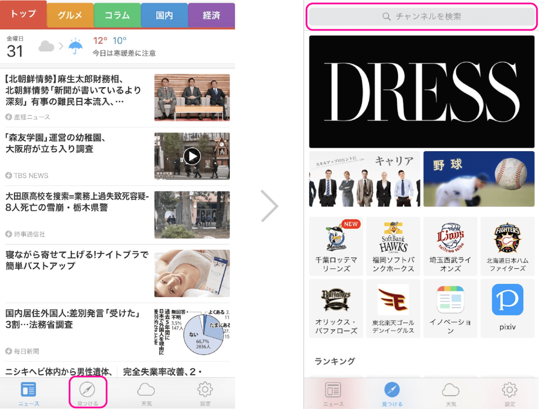The width and height of the screenshot is (539, 409).
Task: Open 設定 gear icon in left screen
Action: (205, 389)
